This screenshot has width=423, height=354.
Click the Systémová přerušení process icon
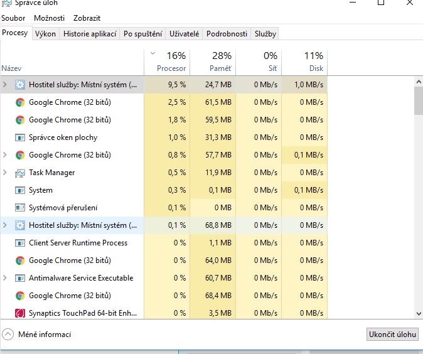point(20,208)
